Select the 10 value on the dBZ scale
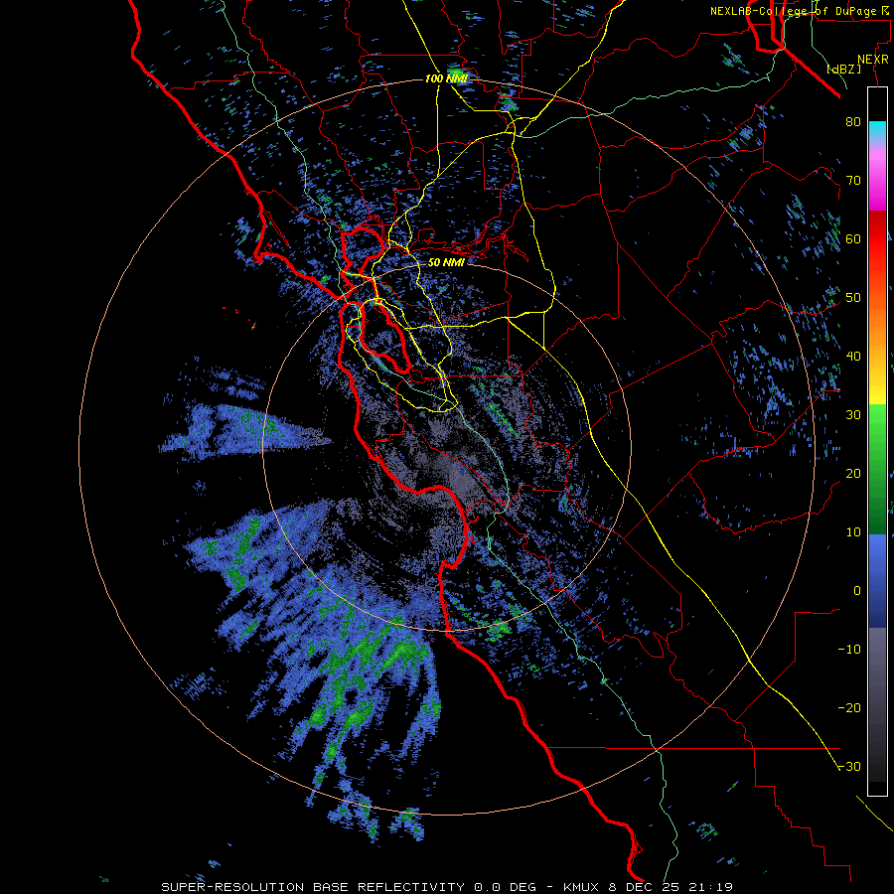Screen dimensions: 894x894 [x=853, y=532]
